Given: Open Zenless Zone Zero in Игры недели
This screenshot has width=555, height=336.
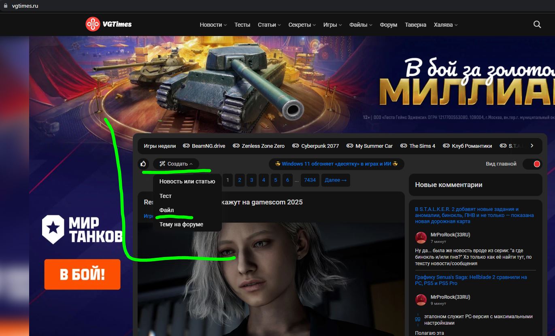Looking at the screenshot, I should pyautogui.click(x=263, y=146).
